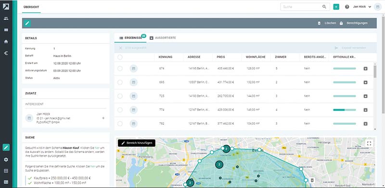Sort by Wohnfläche column header
Image resolution: width=385 pixels, height=188 pixels.
coord(256,57)
